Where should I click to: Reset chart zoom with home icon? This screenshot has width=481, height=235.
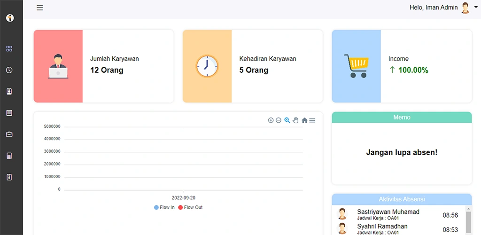(304, 120)
